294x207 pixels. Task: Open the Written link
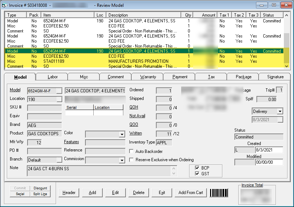tap(136, 133)
